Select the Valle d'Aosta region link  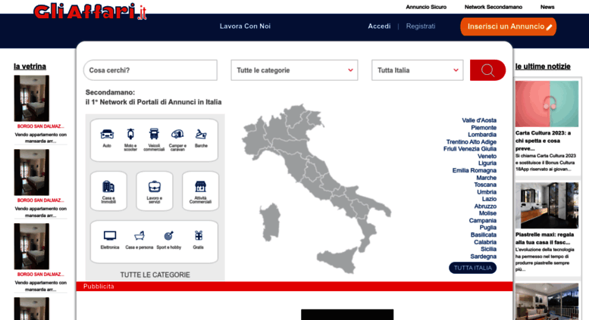(x=479, y=120)
